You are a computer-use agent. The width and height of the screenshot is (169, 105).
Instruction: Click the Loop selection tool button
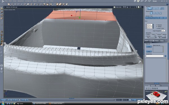click(147, 18)
